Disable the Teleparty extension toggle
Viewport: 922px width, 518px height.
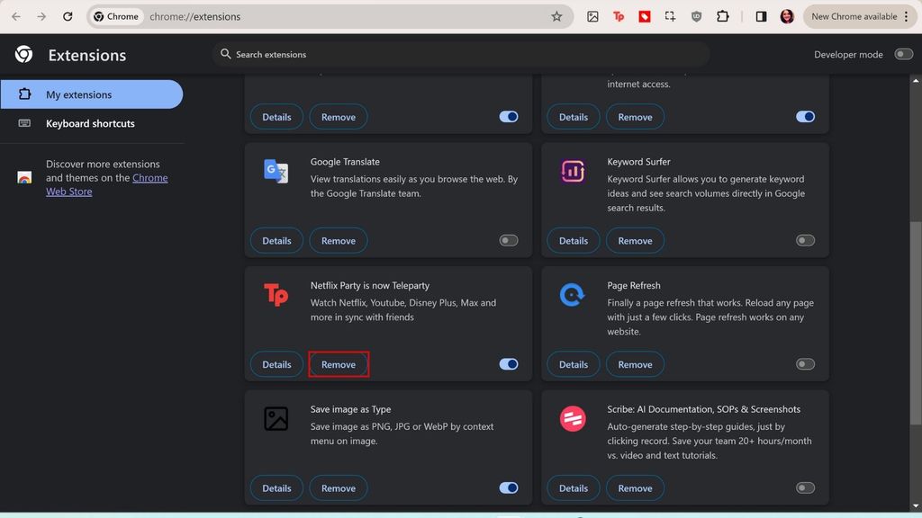[508, 364]
